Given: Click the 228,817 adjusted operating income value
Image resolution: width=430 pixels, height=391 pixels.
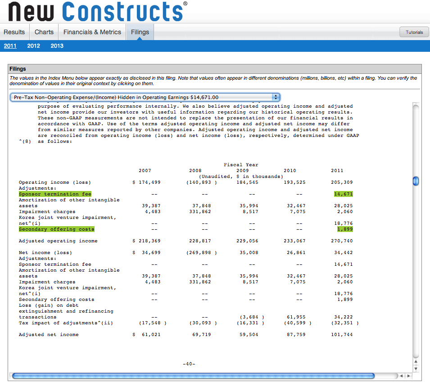Looking at the screenshot, I should pyautogui.click(x=200, y=241).
